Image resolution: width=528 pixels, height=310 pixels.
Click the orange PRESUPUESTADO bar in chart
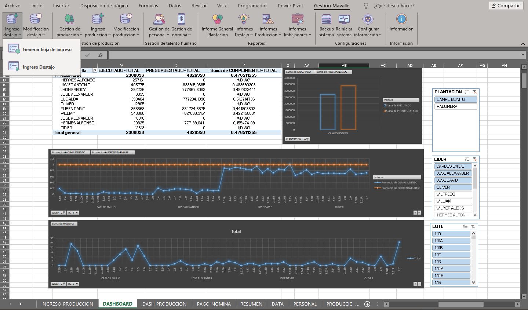[348, 107]
